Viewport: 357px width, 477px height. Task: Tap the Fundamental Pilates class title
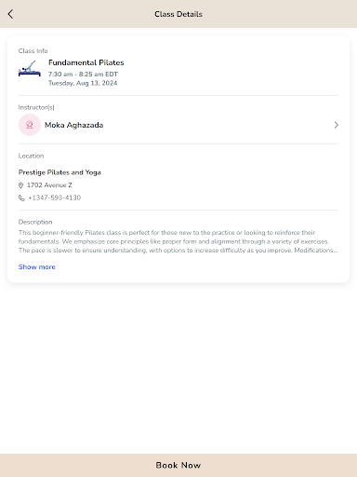[86, 62]
